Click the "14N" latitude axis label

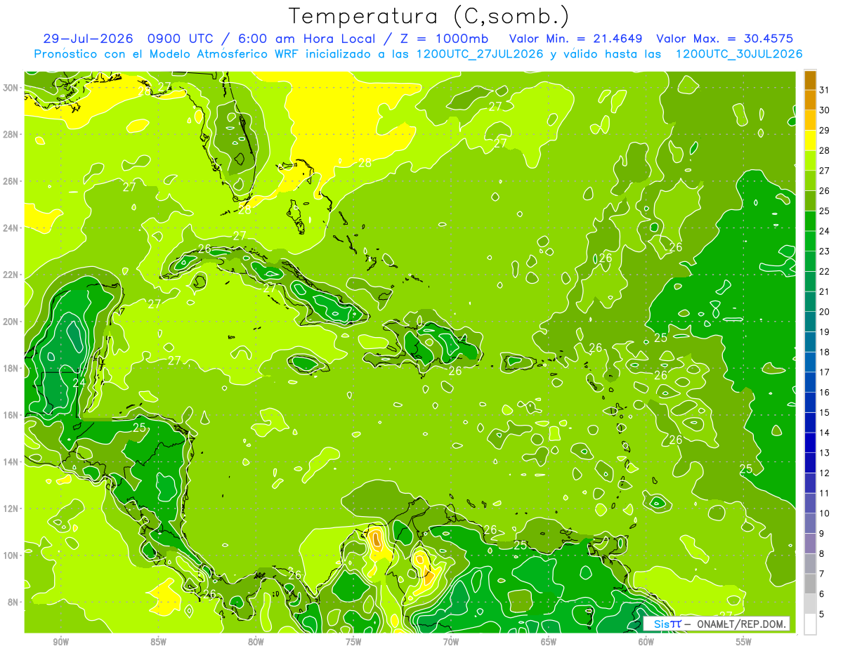(12, 461)
